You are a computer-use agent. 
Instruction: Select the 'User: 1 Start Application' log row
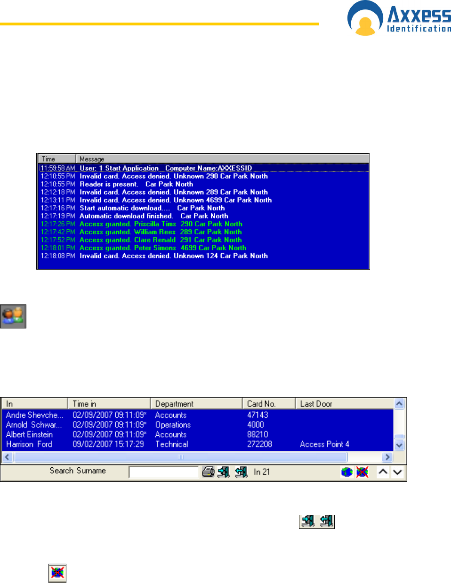pyautogui.click(x=203, y=168)
